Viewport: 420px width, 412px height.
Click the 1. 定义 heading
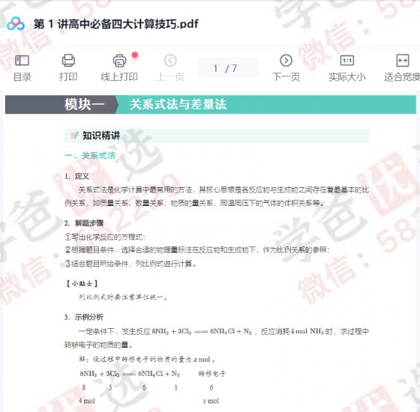click(x=76, y=176)
